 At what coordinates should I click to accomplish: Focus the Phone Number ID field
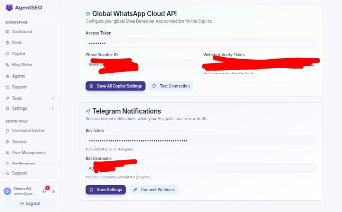pyautogui.click(x=142, y=65)
